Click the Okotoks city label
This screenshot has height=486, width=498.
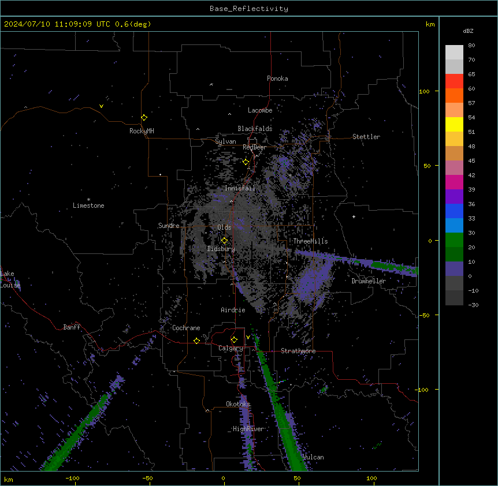click(238, 404)
